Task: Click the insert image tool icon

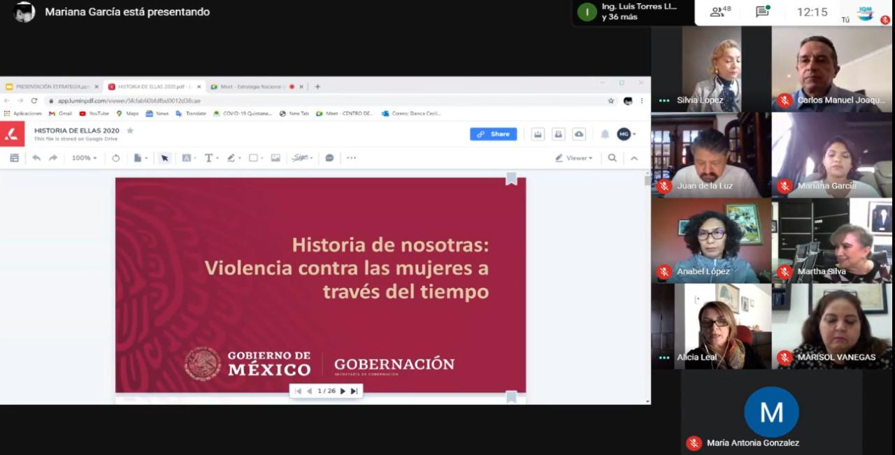Action: (x=275, y=158)
